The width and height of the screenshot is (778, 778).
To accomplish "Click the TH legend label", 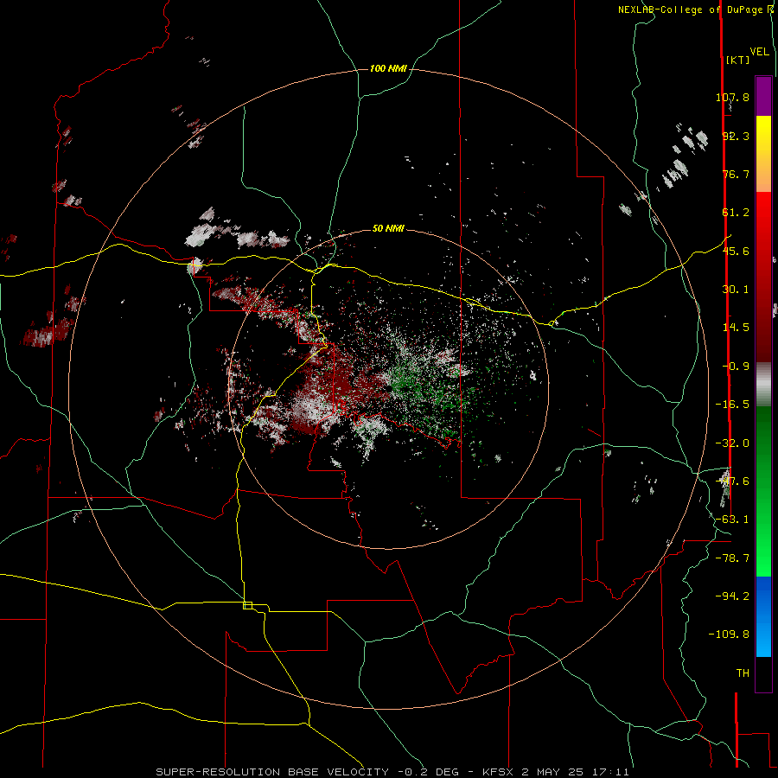I will point(743,673).
